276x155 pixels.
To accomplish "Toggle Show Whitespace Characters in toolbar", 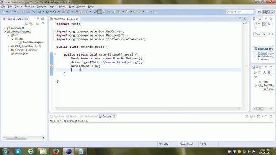I will click(113, 12).
